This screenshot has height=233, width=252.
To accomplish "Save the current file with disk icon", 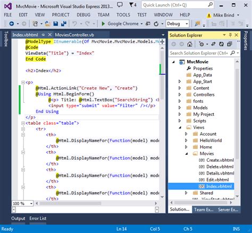I will (x=56, y=23).
